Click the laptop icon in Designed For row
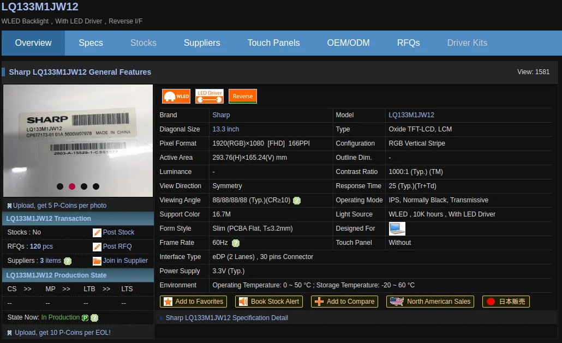Screen dimensions: 562x343 coord(397,228)
